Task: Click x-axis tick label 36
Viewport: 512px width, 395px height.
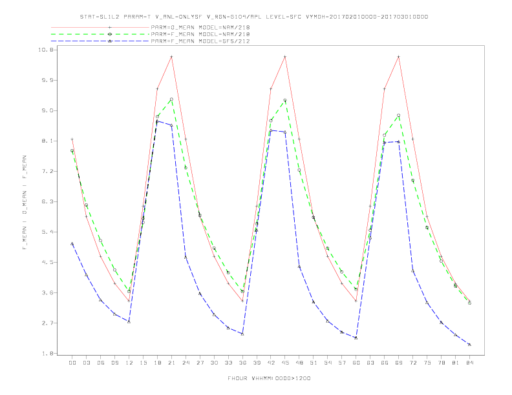Action: [242, 363]
